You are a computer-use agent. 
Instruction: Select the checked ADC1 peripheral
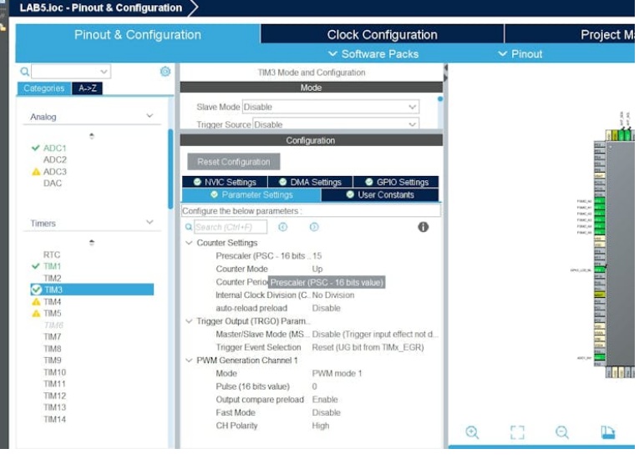[54, 148]
